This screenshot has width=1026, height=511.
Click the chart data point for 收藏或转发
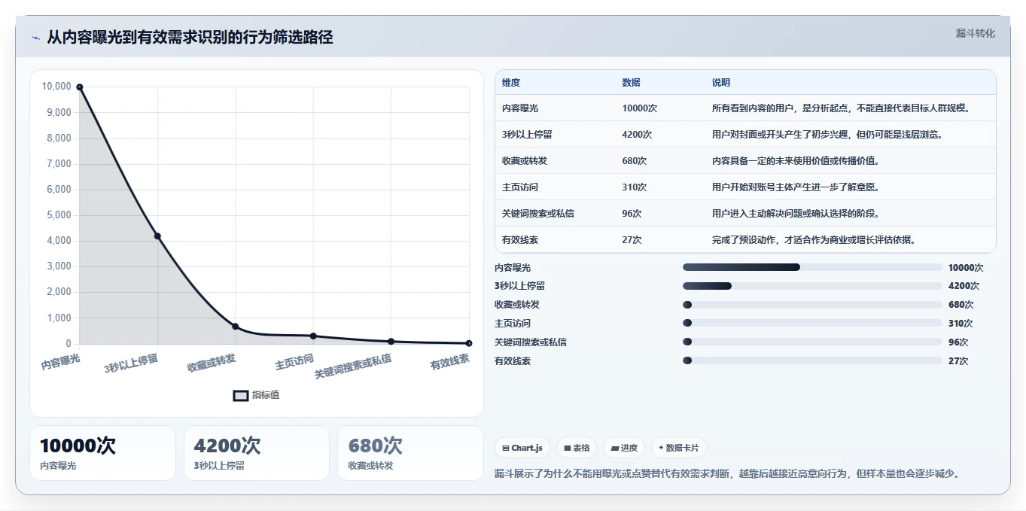[x=236, y=327]
